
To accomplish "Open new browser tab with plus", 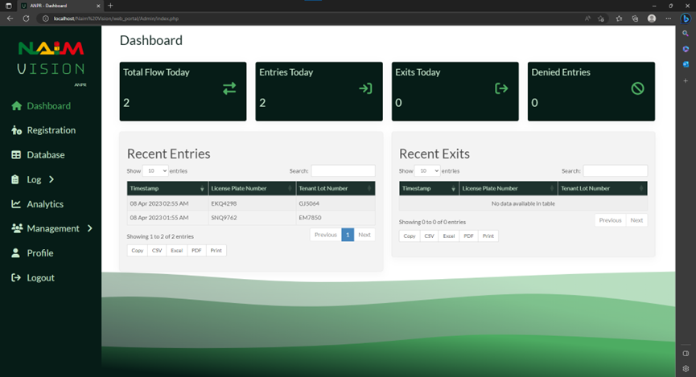I will pos(110,6).
